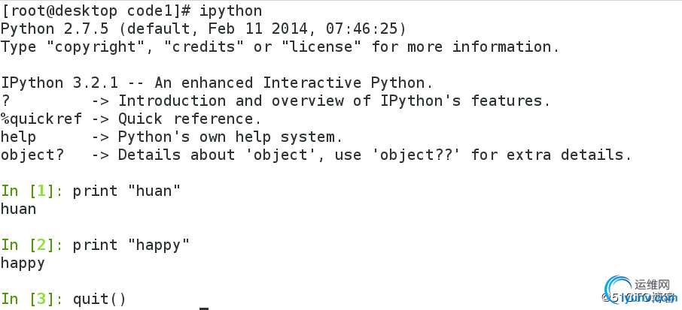The width and height of the screenshot is (682, 310).
Task: Click the text cursor below quit()
Action: [204, 308]
